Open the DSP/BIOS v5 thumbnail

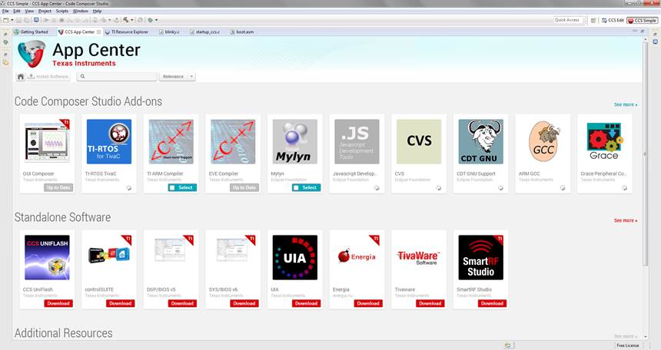(x=171, y=249)
